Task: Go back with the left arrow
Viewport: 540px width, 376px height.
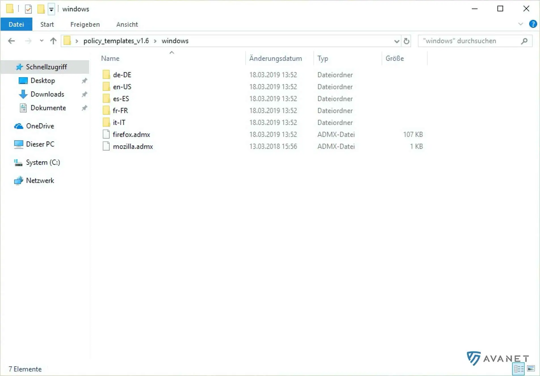Action: pyautogui.click(x=11, y=41)
